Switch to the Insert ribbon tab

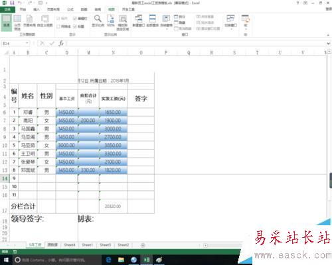[37, 9]
